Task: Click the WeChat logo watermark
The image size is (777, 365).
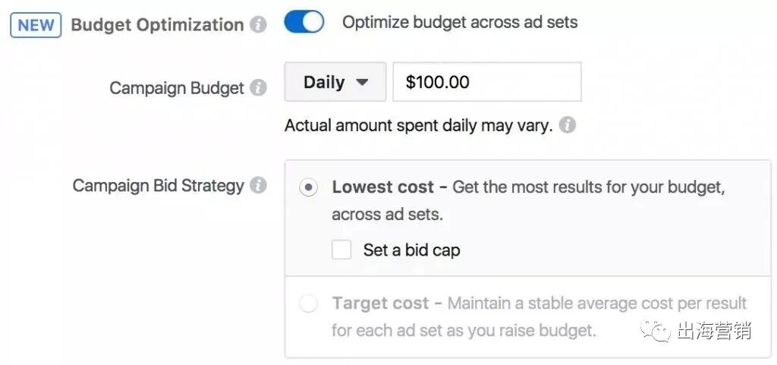Action: (x=653, y=330)
